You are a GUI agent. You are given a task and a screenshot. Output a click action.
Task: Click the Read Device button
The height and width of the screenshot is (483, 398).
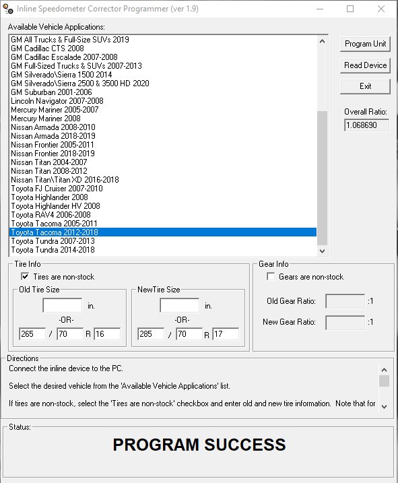[x=365, y=65]
